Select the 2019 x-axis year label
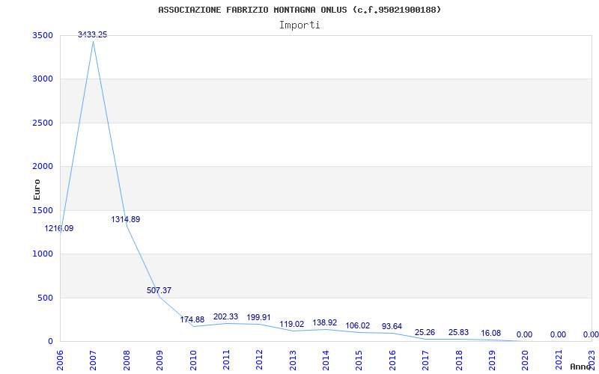Viewport: 599px width, 374px height. (492, 360)
